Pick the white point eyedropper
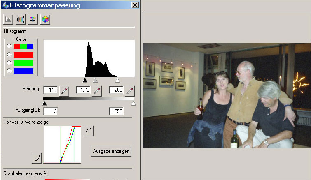311x180 pixels. 130,90
